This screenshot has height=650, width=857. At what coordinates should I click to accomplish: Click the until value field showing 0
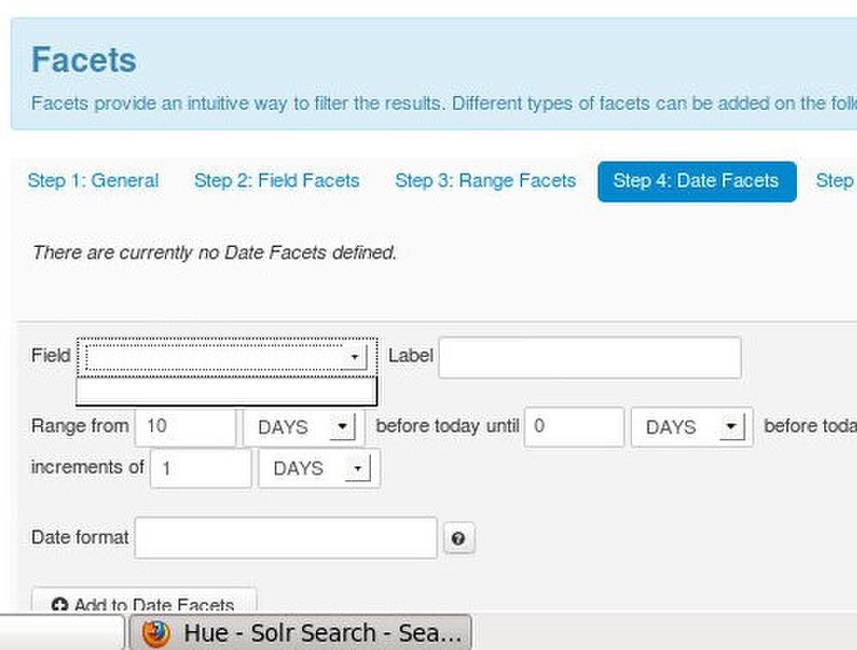574,426
